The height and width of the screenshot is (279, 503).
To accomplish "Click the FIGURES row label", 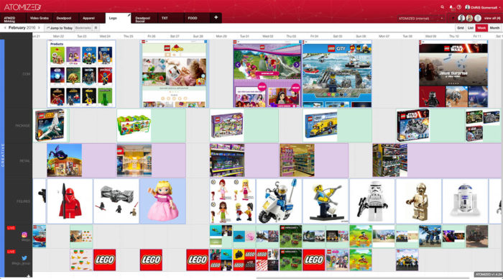I will 23,201.
